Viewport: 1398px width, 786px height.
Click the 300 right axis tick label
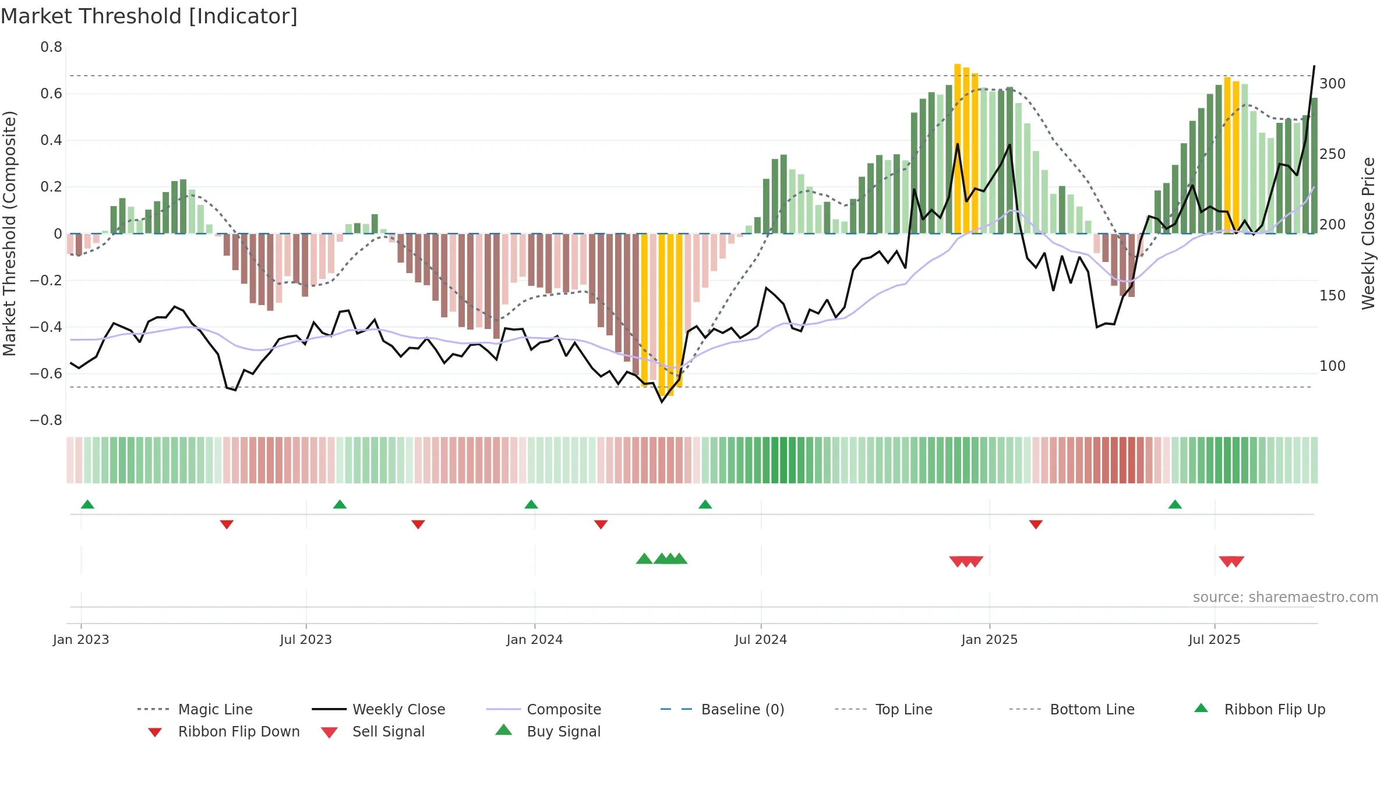pyautogui.click(x=1333, y=84)
